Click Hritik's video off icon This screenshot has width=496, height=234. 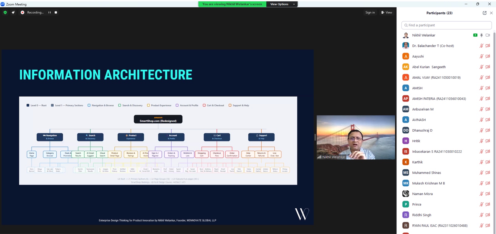pos(488,141)
